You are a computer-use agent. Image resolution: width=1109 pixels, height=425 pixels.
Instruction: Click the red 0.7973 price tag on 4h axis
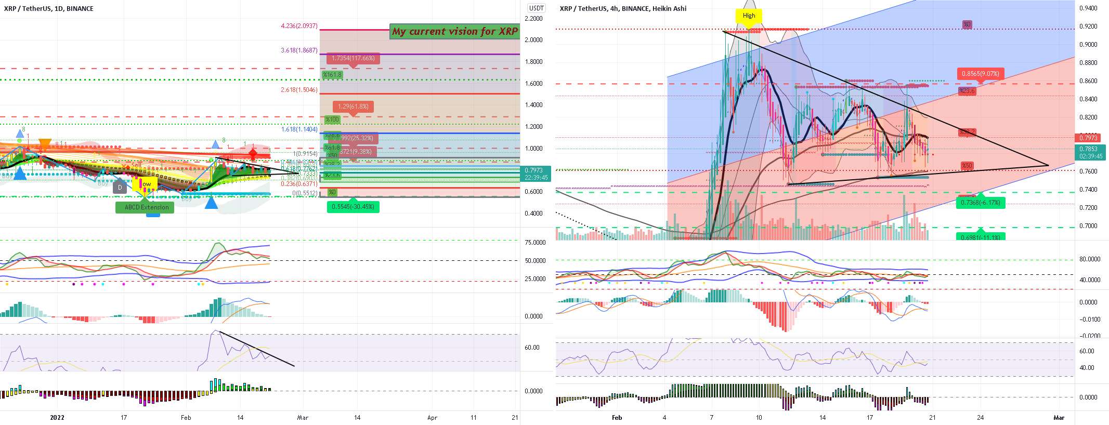[x=1088, y=138]
